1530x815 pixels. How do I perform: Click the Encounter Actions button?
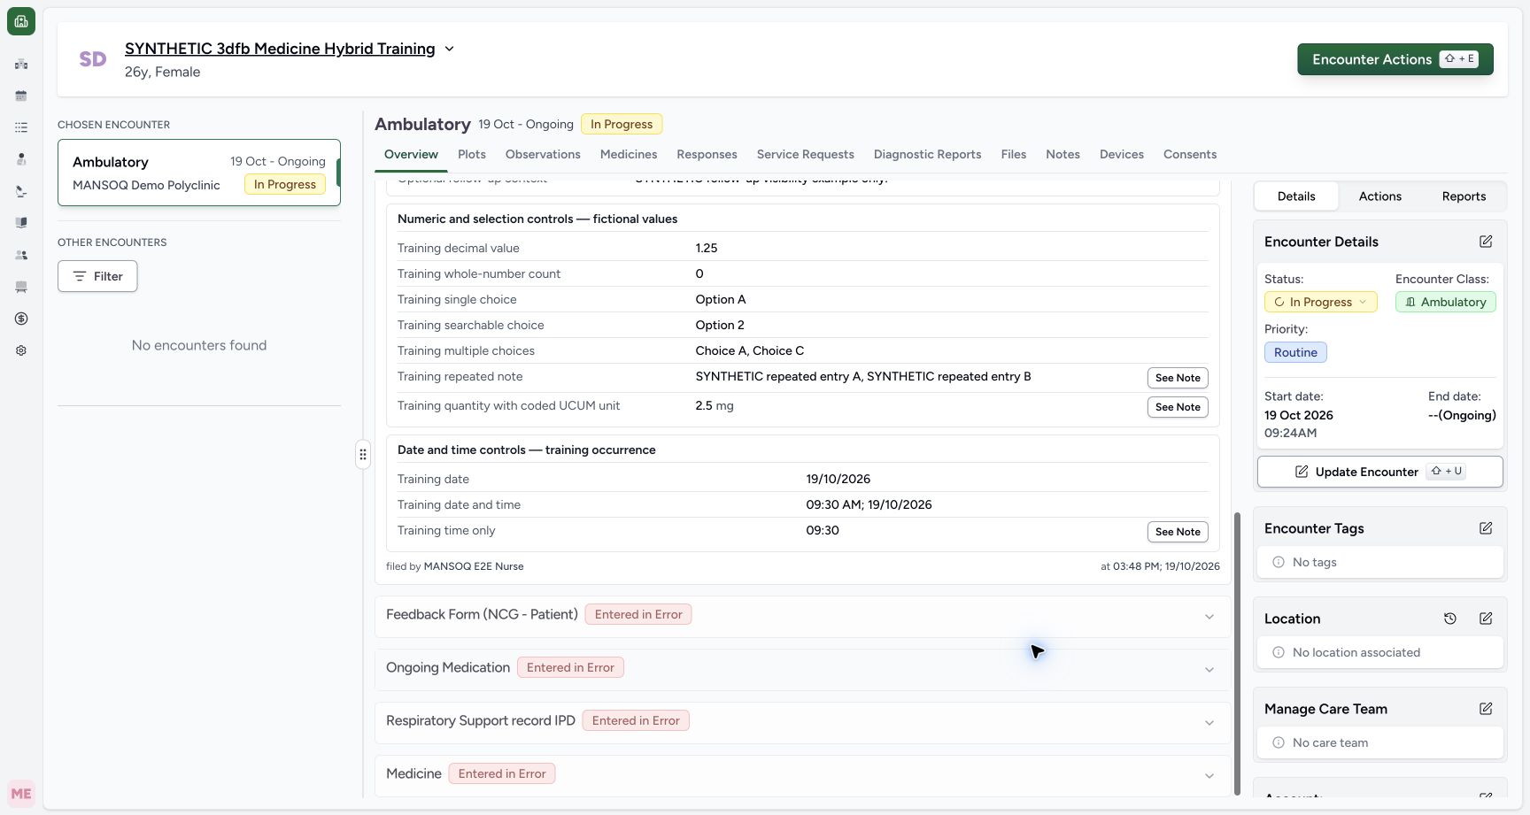coord(1395,59)
